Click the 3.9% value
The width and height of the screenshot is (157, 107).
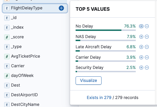[x=131, y=57]
